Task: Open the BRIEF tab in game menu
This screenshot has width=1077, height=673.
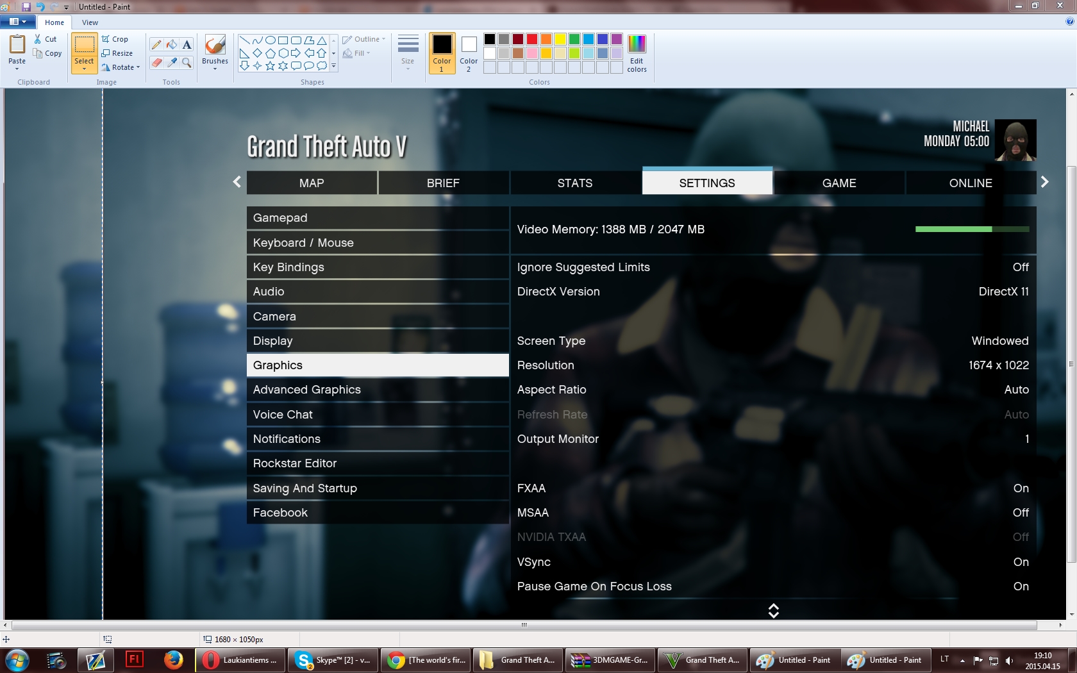Action: pos(444,183)
